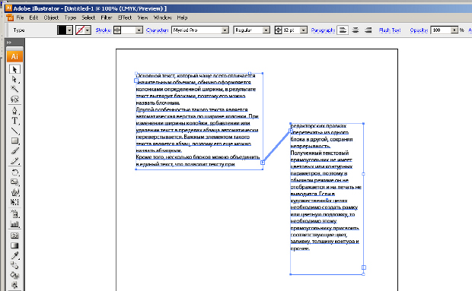Select the Rotate tool
The width and height of the screenshot is (472, 291).
coord(14,172)
